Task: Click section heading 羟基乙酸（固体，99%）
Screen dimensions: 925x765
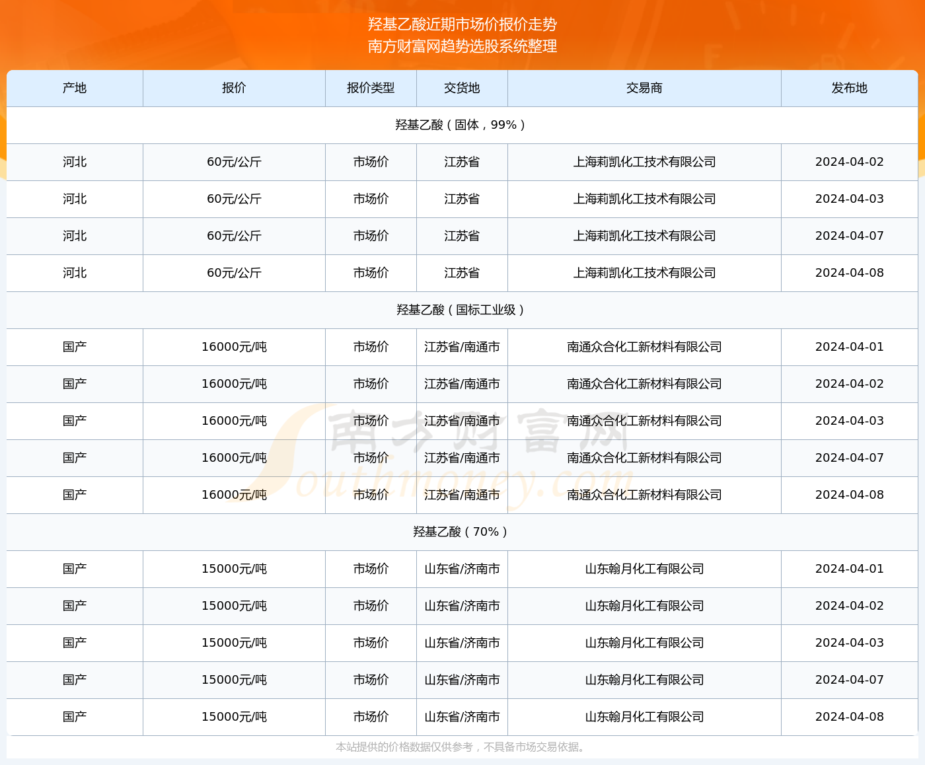Action: tap(462, 125)
